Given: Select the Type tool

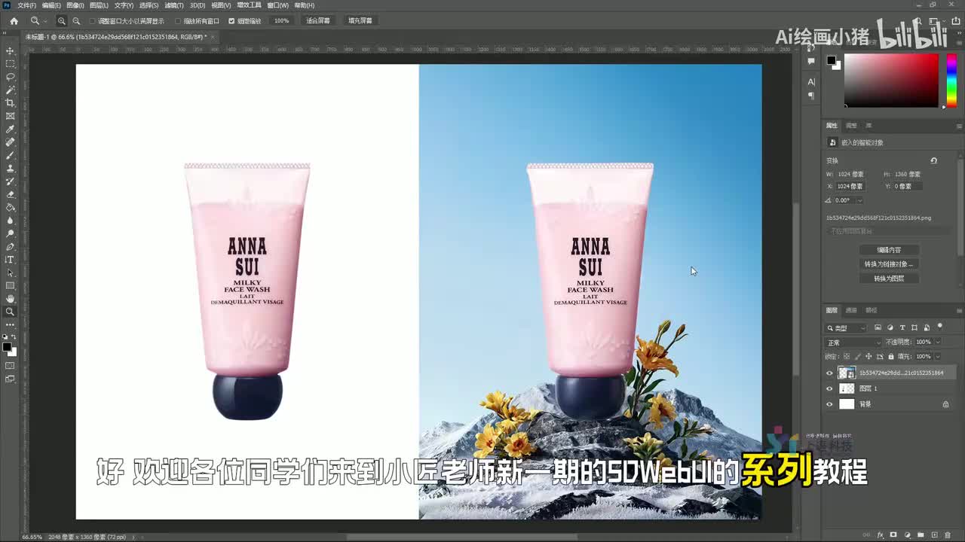Looking at the screenshot, I should point(10,260).
